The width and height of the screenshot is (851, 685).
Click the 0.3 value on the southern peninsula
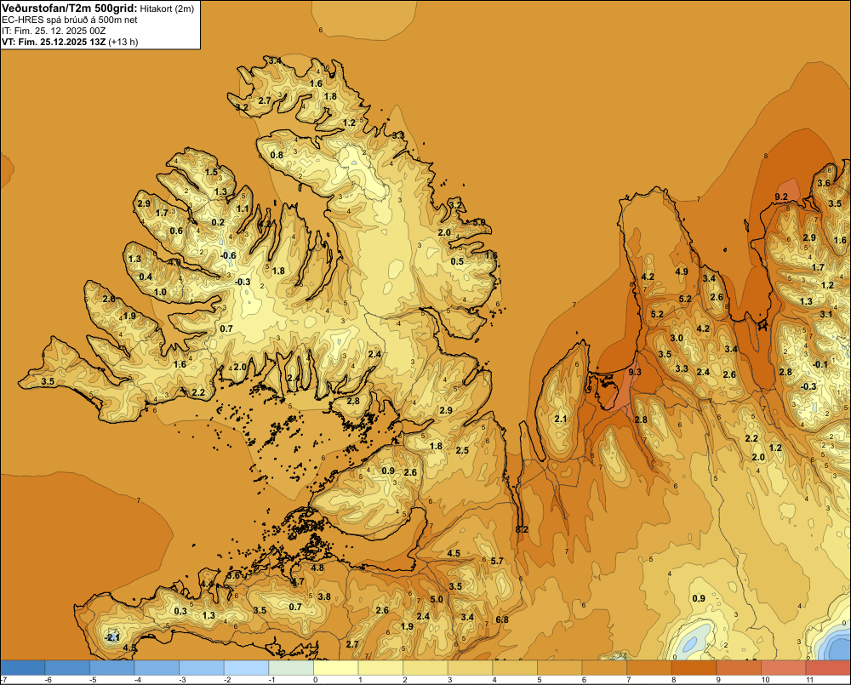(180, 611)
